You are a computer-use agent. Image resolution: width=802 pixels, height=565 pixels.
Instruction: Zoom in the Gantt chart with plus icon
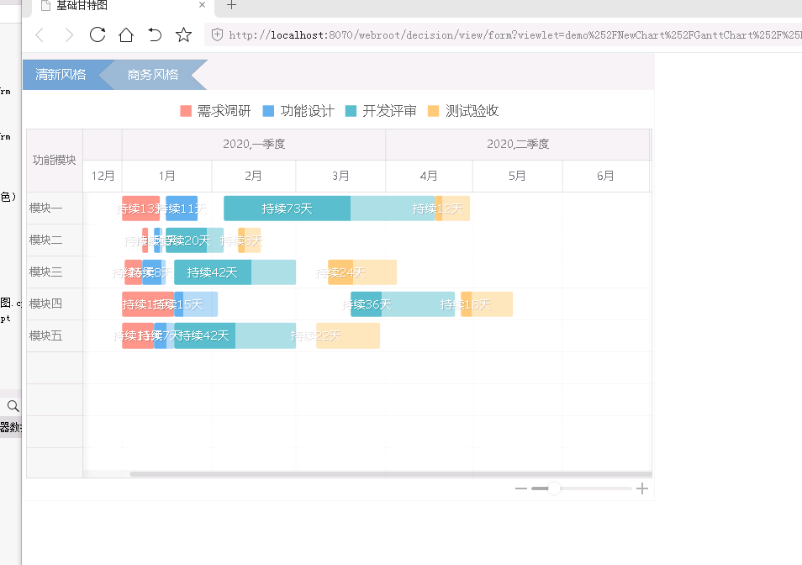[x=642, y=488]
